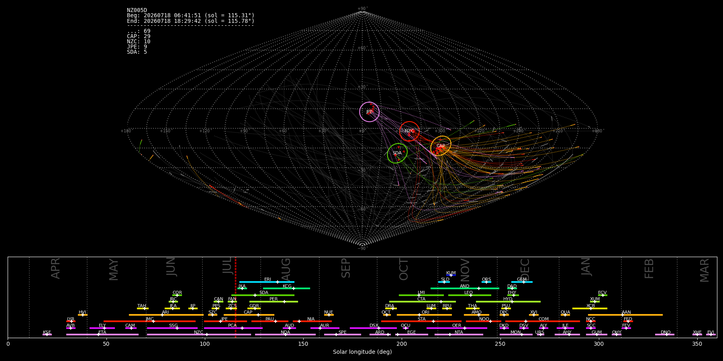This screenshot has height=361, width=723.
Task: Click the 'SDA: 5' count in the header list
Action: pos(137,52)
